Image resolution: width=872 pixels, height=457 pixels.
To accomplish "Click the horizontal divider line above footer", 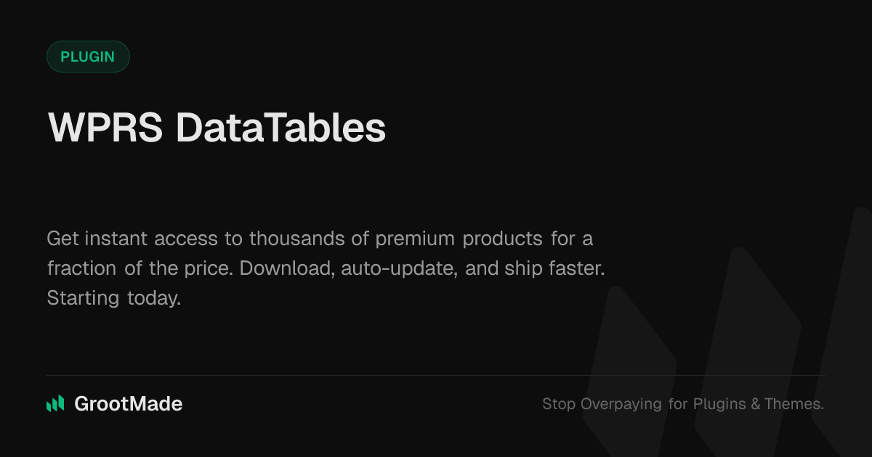I will pyautogui.click(x=436, y=376).
